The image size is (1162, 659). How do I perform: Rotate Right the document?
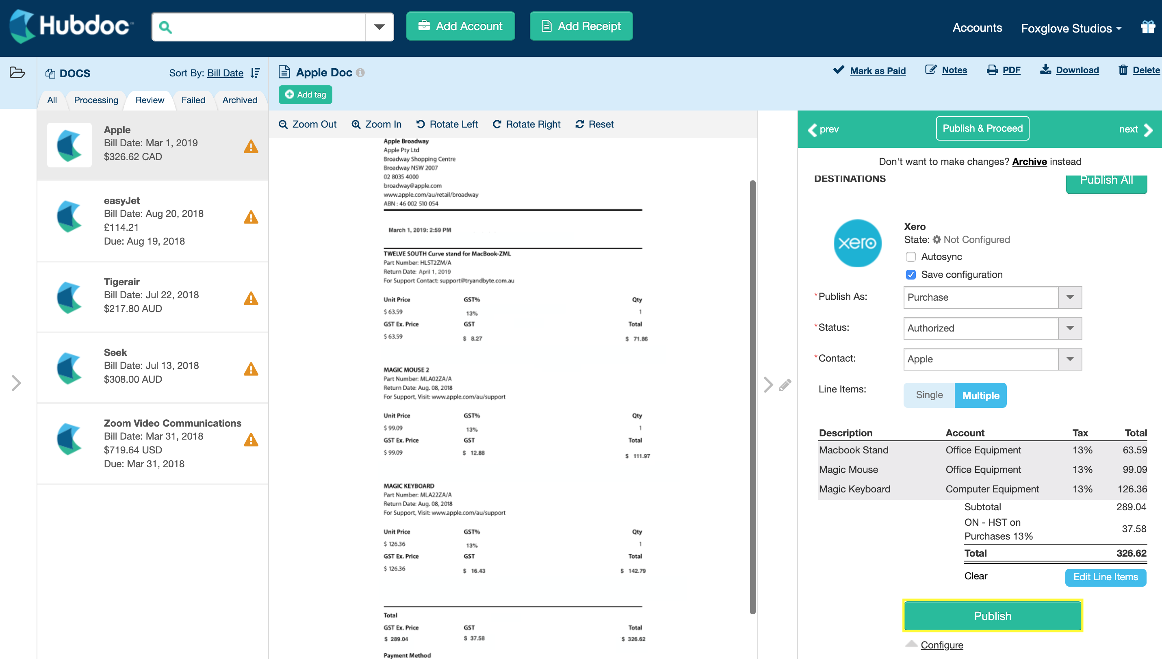point(527,124)
